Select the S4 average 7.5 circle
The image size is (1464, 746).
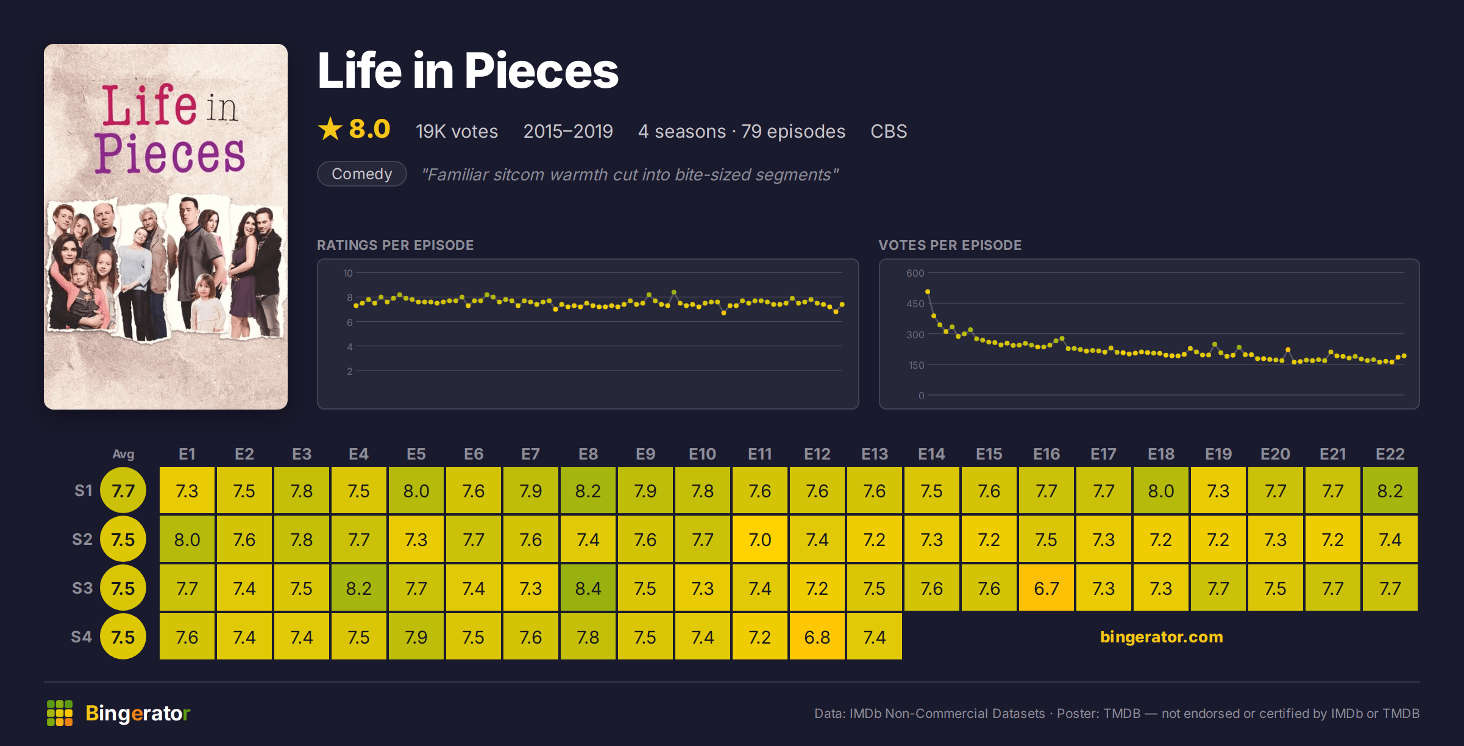point(123,637)
